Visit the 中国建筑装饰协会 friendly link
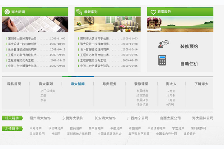 click(x=110, y=134)
